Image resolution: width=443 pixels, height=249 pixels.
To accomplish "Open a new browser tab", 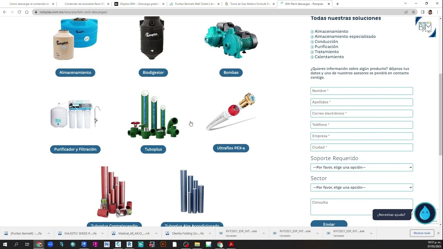I will tap(337, 4).
